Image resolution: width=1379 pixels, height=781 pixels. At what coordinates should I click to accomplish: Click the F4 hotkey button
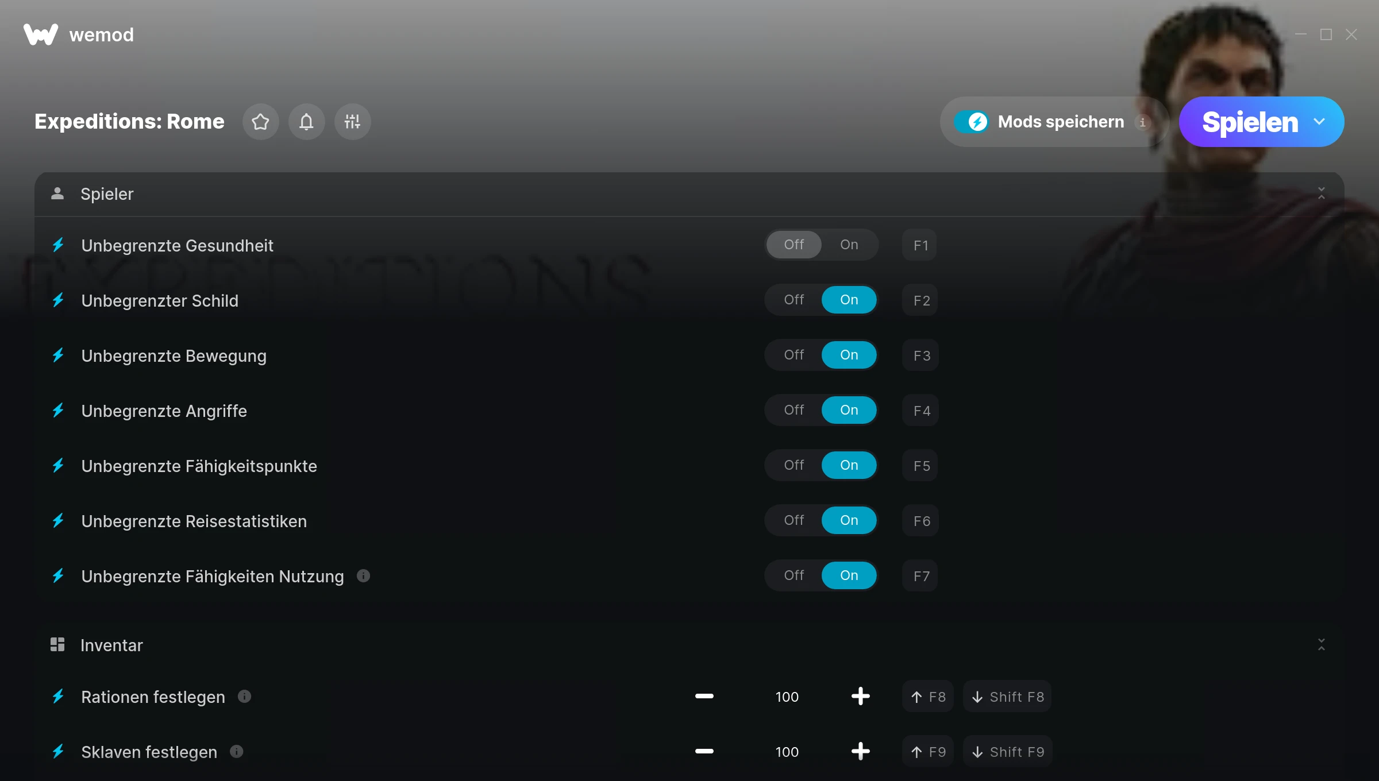920,410
